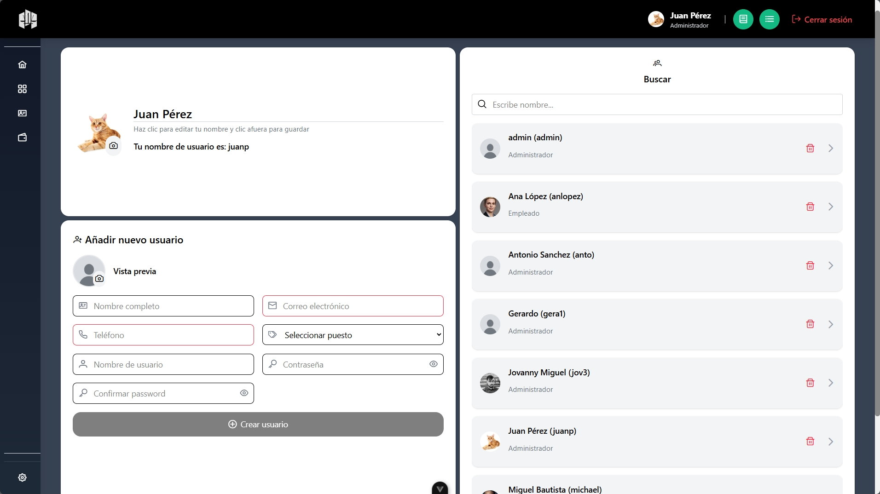This screenshot has height=494, width=880.
Task: Select Antonio Sanchez (anto) text
Action: [x=551, y=255]
